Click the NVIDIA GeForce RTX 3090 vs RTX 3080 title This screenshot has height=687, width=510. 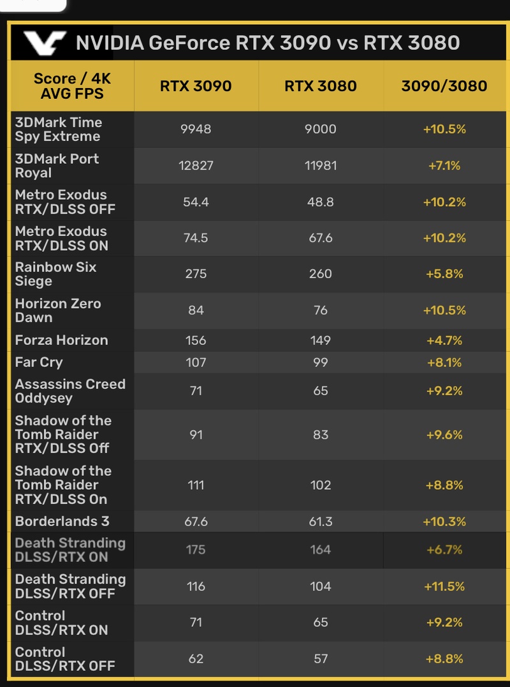(267, 43)
